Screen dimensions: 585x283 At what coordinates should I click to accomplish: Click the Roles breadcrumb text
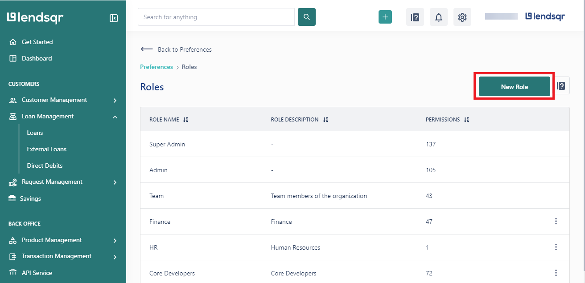coord(189,67)
